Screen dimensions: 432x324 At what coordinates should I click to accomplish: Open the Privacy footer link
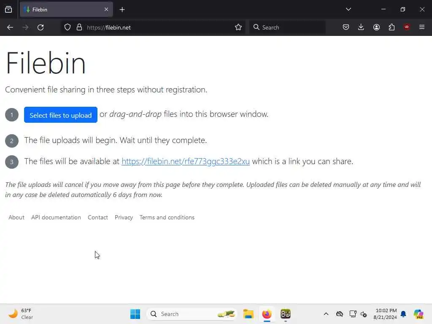pos(124,217)
